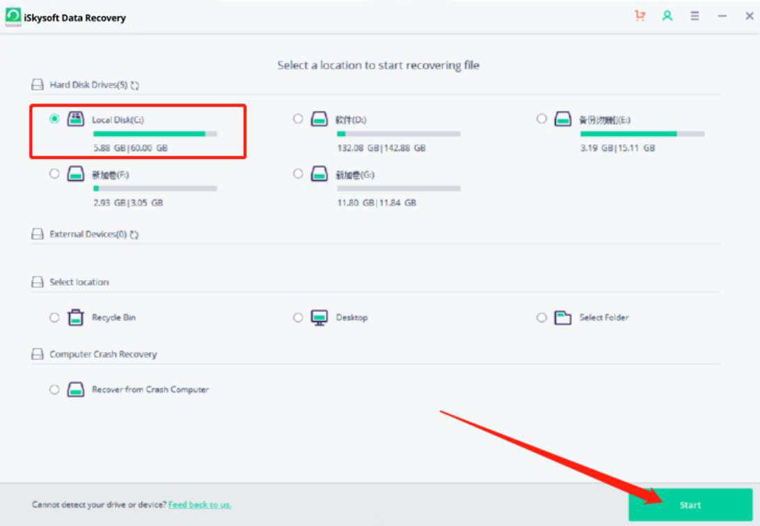Viewport: 760px width, 526px height.
Task: Click the D: drive icon
Action: [x=320, y=118]
